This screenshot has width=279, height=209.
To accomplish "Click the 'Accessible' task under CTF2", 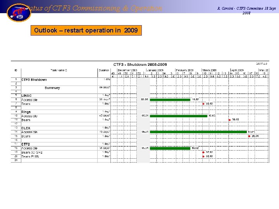I will (29, 148).
